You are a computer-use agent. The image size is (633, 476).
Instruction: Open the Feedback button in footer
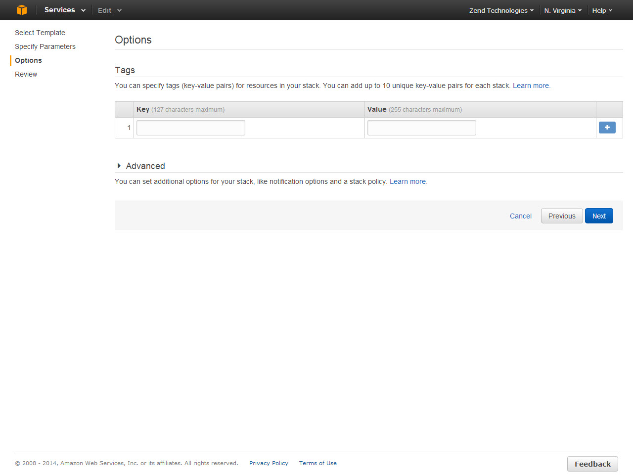click(592, 464)
